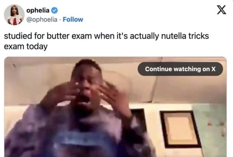Screen dimensions: 233x157
Task: Click the framed picture in the video
Action: tap(181, 129)
